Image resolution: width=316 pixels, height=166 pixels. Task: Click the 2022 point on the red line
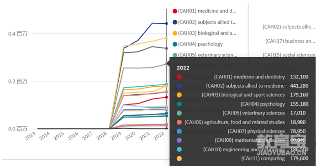[167, 97]
